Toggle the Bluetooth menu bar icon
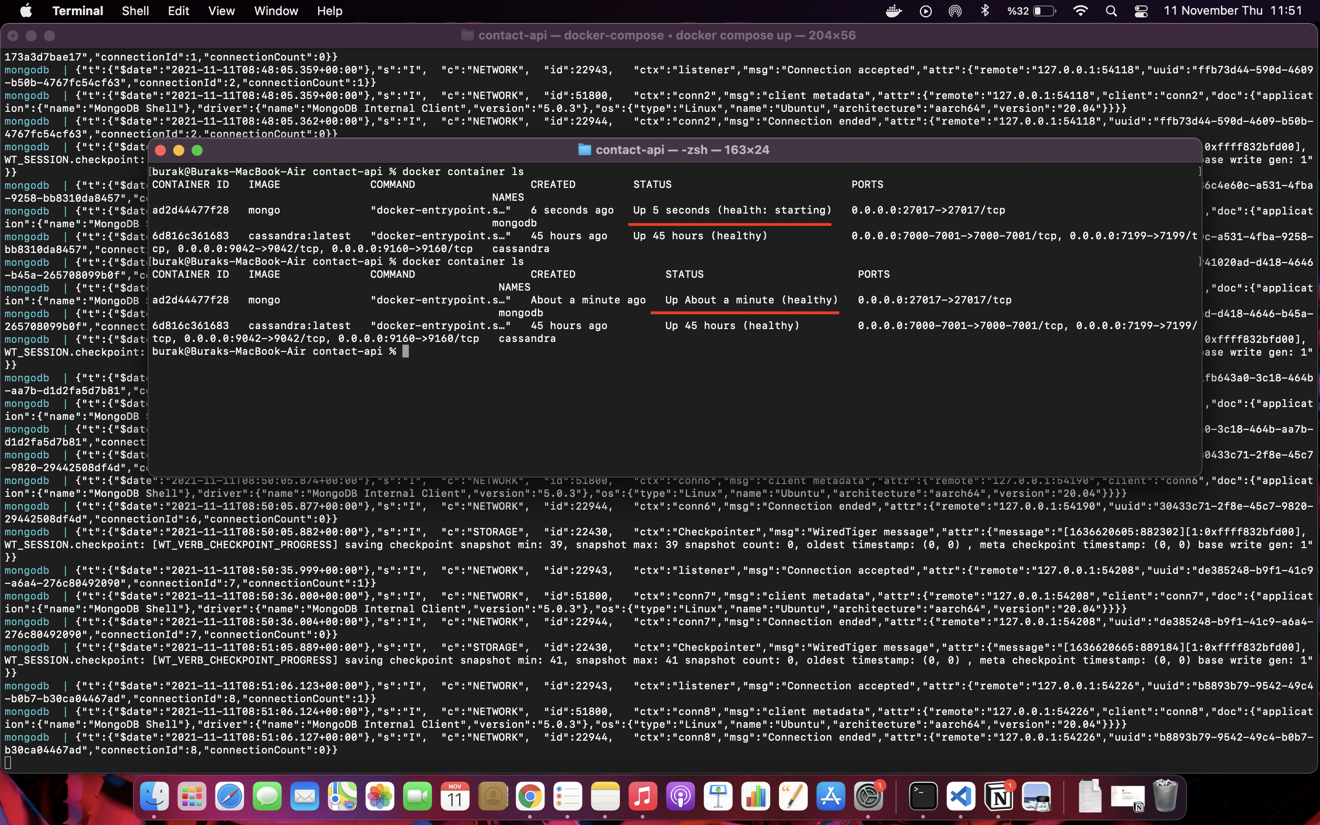Image resolution: width=1320 pixels, height=825 pixels. click(x=985, y=11)
